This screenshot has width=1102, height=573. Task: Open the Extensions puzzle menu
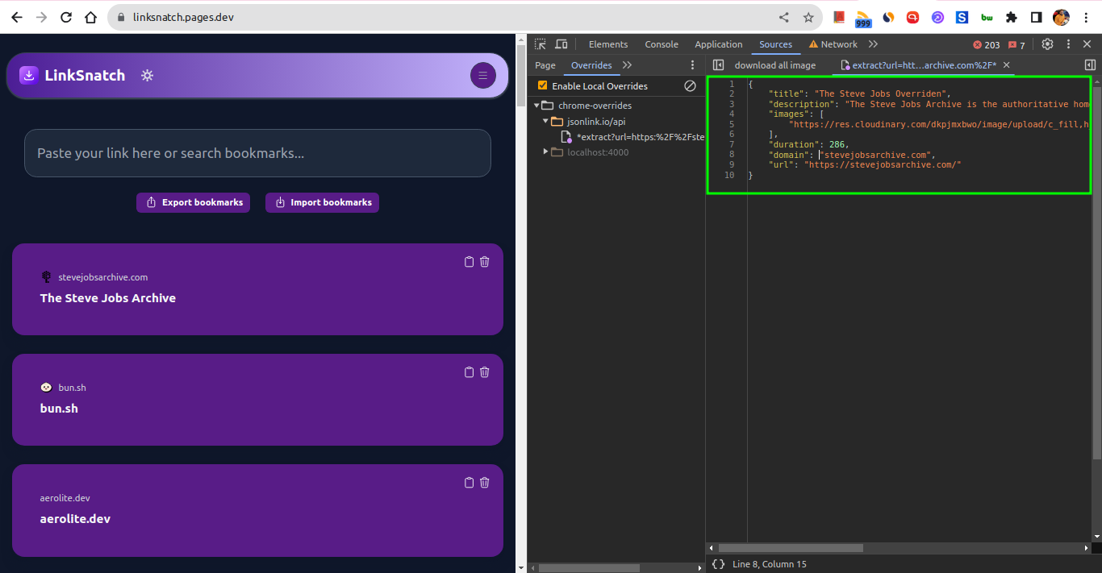tap(1012, 17)
